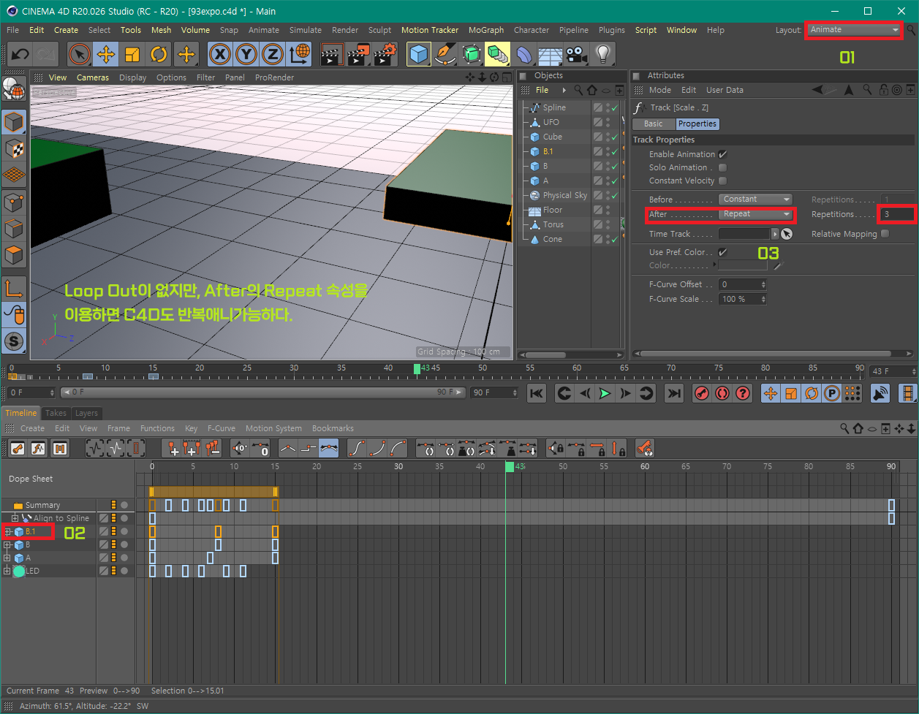The width and height of the screenshot is (919, 714).
Task: Select the Move tool in top toolbar
Action: pos(106,54)
